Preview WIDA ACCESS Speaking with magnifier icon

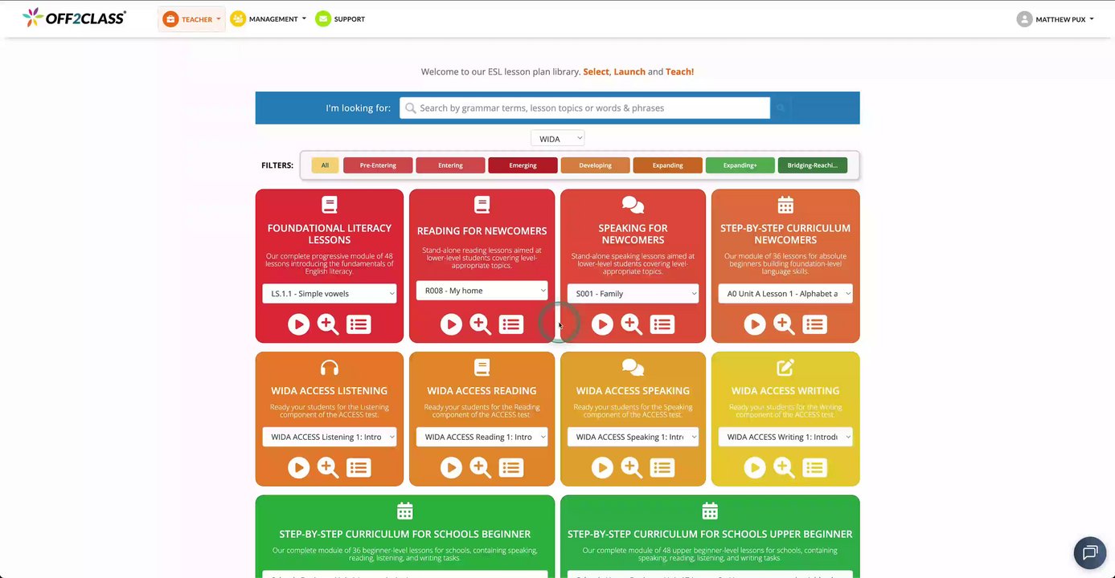pyautogui.click(x=632, y=467)
